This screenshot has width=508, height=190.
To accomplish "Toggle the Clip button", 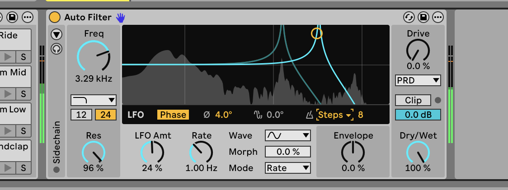I will (413, 100).
